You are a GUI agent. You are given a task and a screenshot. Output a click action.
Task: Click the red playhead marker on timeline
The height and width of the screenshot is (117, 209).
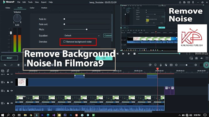157,69
